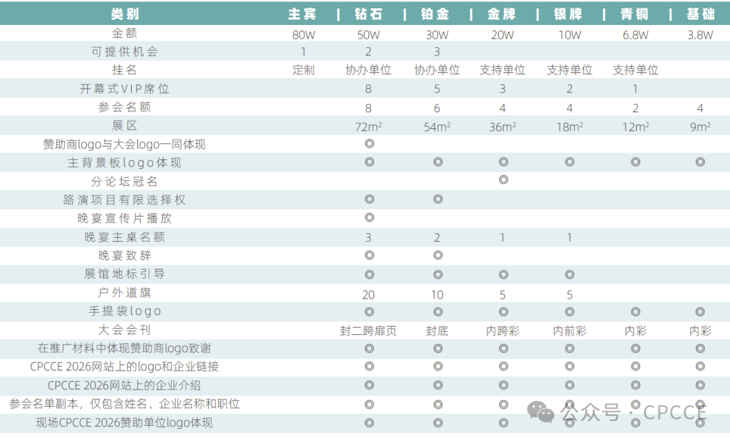Image resolution: width=730 pixels, height=441 pixels.
Task: Click the 内前彩 cell
Action: [569, 331]
